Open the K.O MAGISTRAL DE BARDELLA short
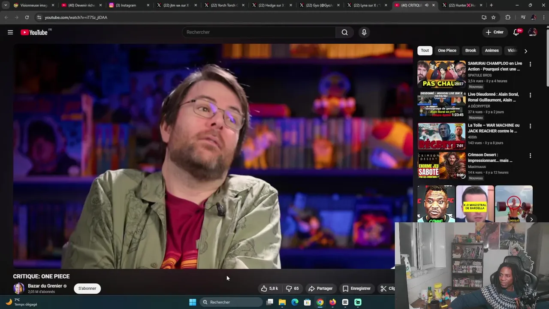This screenshot has width=549, height=309. 475,204
